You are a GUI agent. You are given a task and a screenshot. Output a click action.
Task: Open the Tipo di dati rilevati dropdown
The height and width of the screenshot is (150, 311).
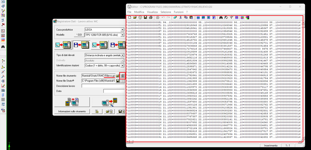coord(122,55)
